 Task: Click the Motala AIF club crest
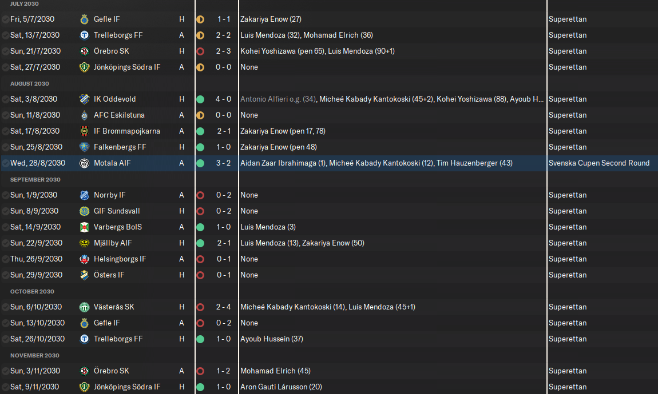(84, 163)
